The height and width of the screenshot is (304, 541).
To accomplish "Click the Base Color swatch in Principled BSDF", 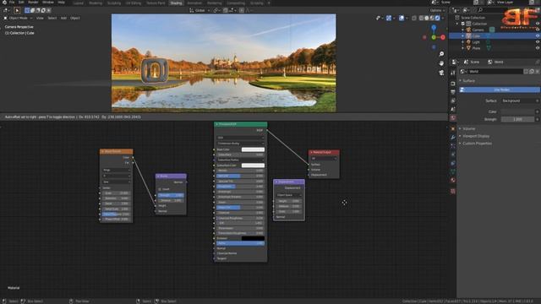I will 253,149.
